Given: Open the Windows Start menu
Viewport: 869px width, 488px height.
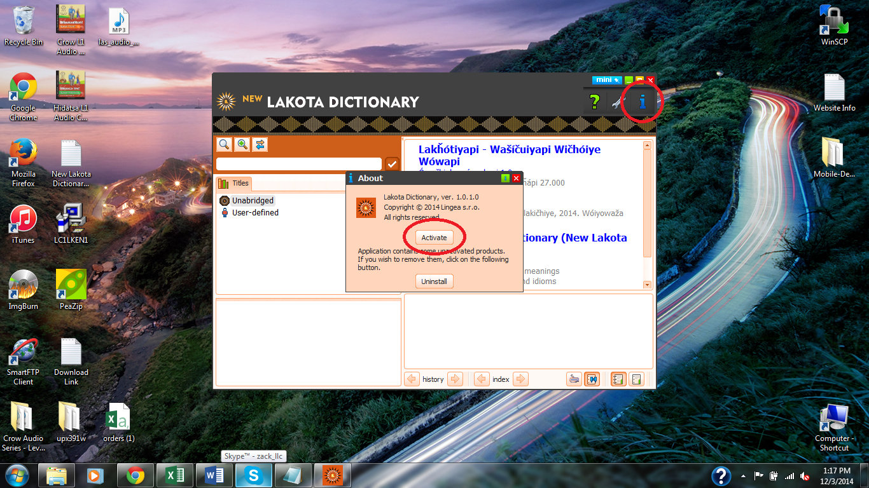Looking at the screenshot, I should (17, 475).
